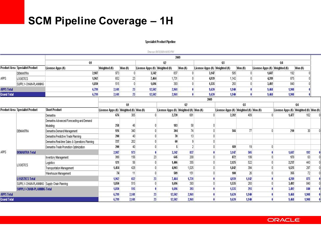321x240 pixels.
Task: Select value 2,720 in the Demantra row
Action: point(175,115)
